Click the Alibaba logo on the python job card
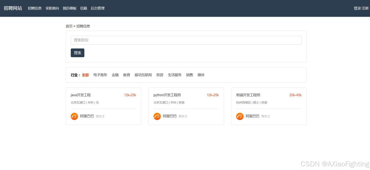 pos(157,116)
